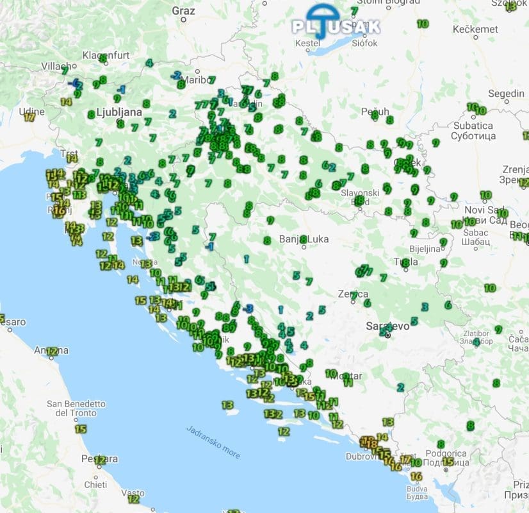Select the 17 marker beside Udine
The height and width of the screenshot is (513, 529).
coord(29,117)
